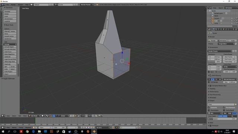Click the Extrude Region button
The width and height of the screenshot is (238, 134).
click(x=10, y=47)
